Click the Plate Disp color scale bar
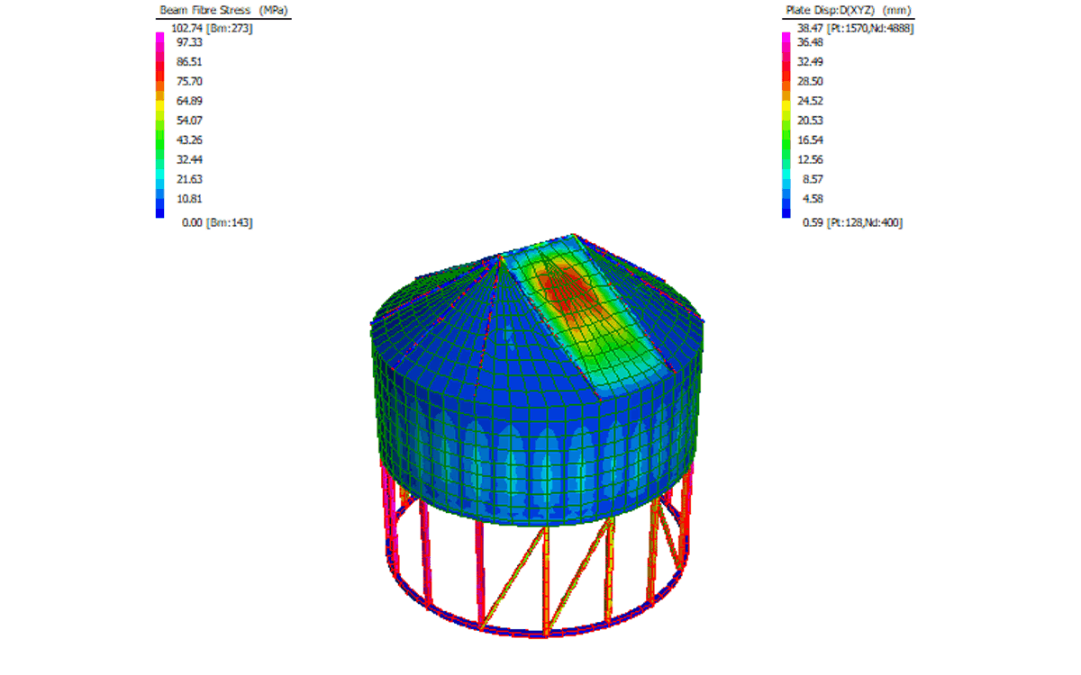 [786, 125]
